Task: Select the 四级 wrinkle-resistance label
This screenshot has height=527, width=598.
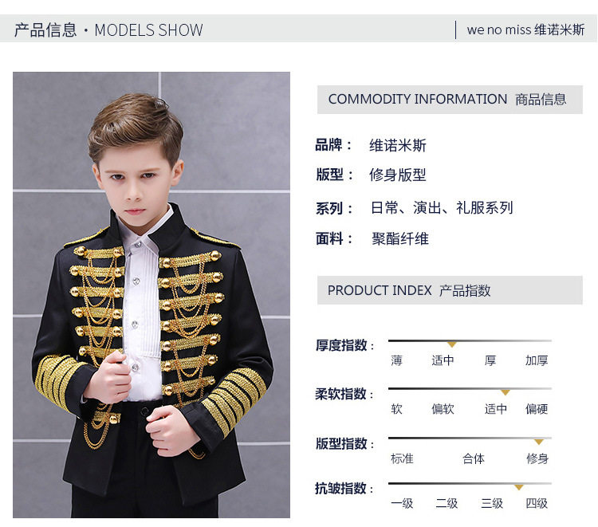Action: [537, 503]
